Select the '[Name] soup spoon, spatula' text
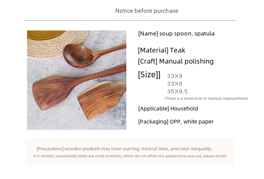This screenshot has height=179, width=264. coord(176,33)
